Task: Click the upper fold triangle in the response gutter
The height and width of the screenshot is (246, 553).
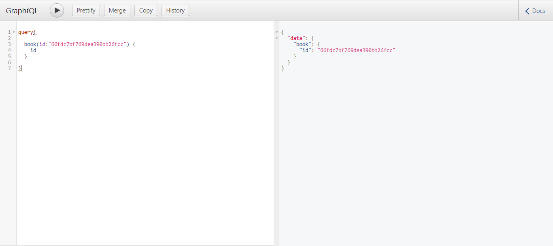Action: 276,32
